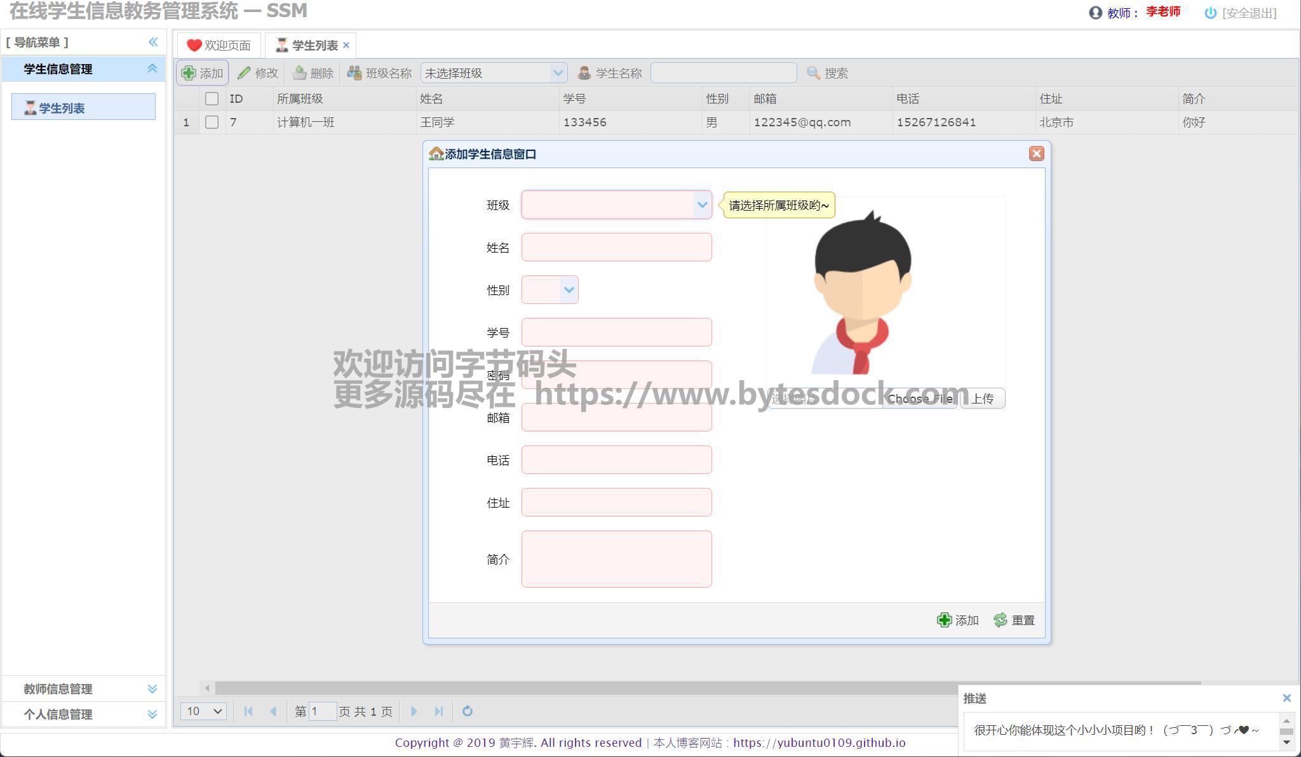Check the row checkbox for 王同学
Screen dimensions: 1301x757
click(x=212, y=122)
